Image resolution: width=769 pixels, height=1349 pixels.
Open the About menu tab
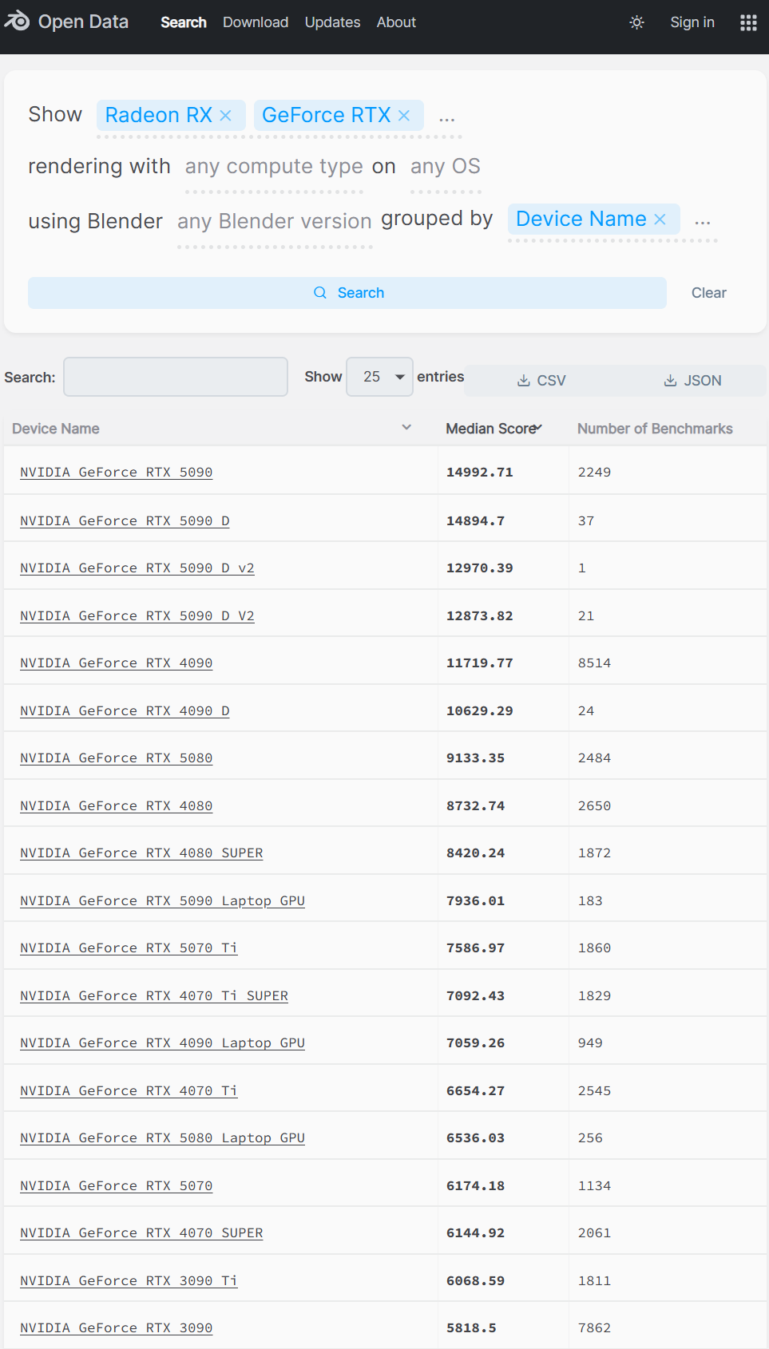pyautogui.click(x=396, y=22)
